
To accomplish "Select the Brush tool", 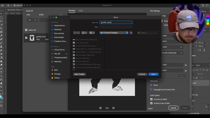I will point(1,43).
